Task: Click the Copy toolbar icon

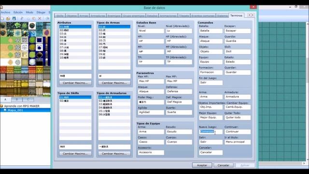Action: tap(28, 18)
